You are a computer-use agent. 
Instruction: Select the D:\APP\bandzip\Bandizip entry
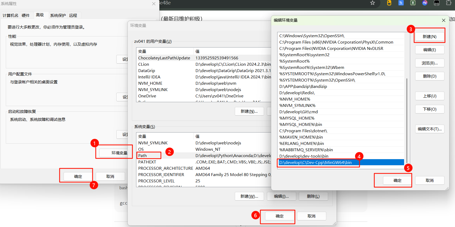[x=341, y=87]
